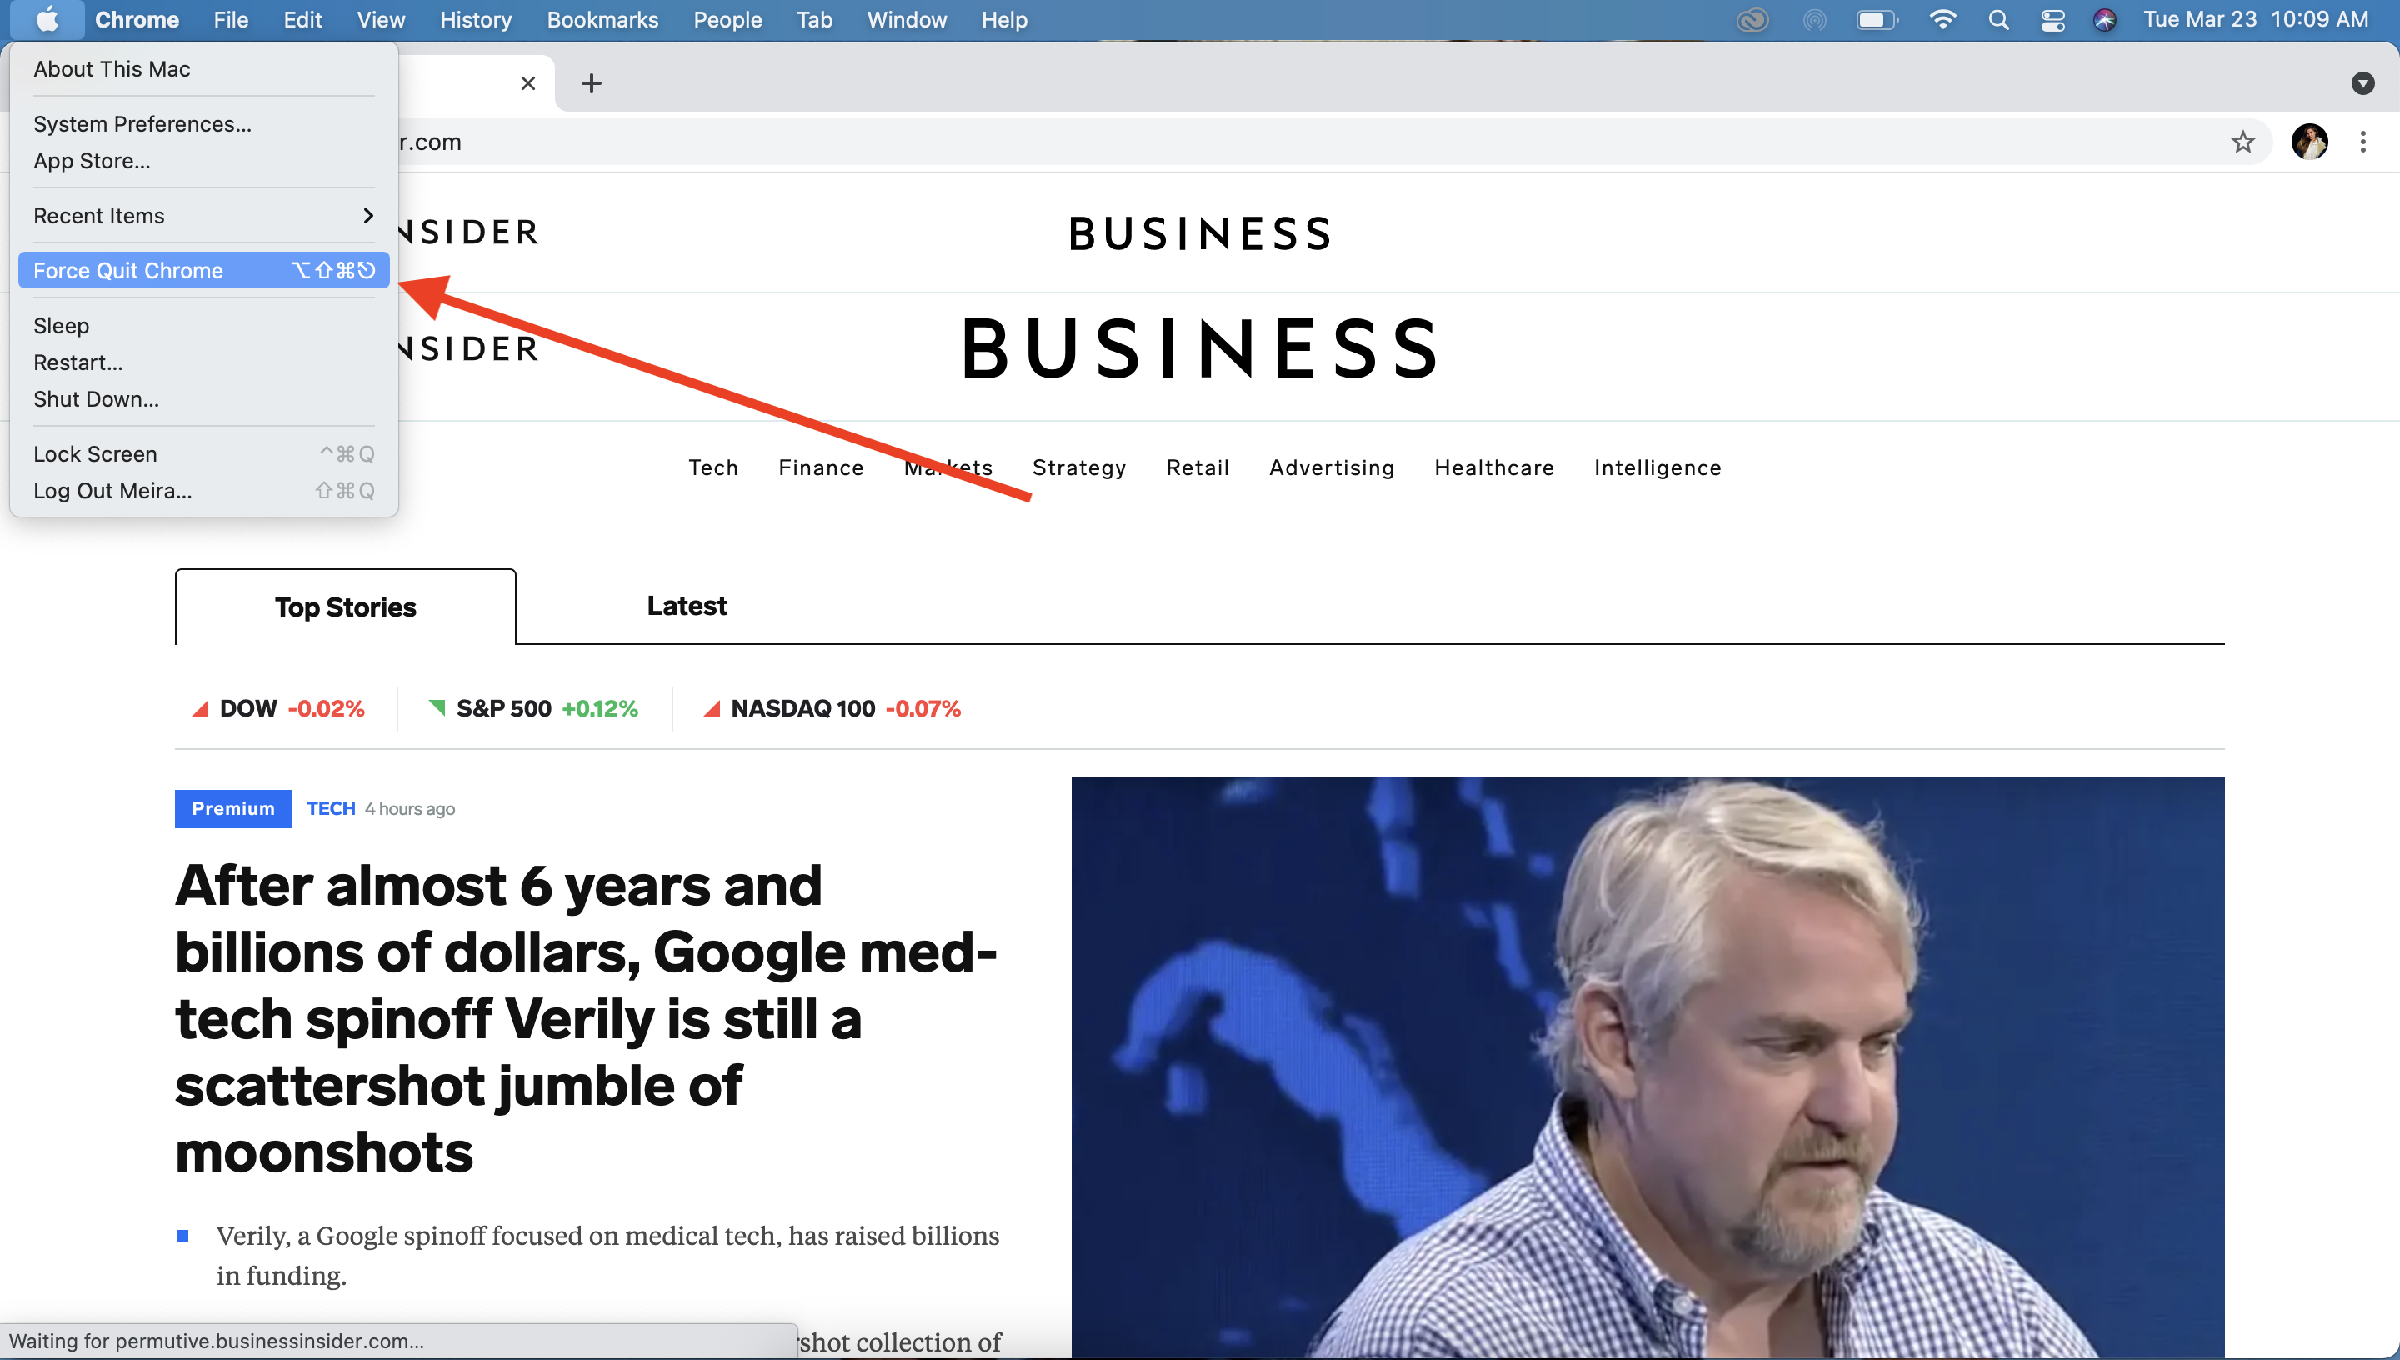Open System Preferences from Apple menu
The height and width of the screenshot is (1360, 2400).
pos(203,124)
